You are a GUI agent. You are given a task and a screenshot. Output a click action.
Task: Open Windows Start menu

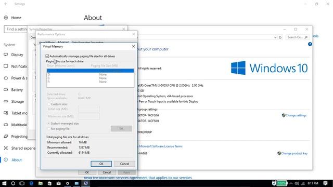coord(4,183)
